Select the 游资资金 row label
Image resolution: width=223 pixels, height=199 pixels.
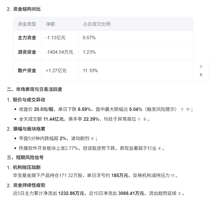click(x=27, y=52)
